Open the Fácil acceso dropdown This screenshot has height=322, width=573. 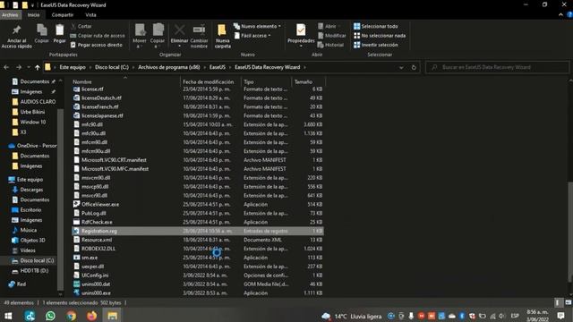[x=252, y=36]
